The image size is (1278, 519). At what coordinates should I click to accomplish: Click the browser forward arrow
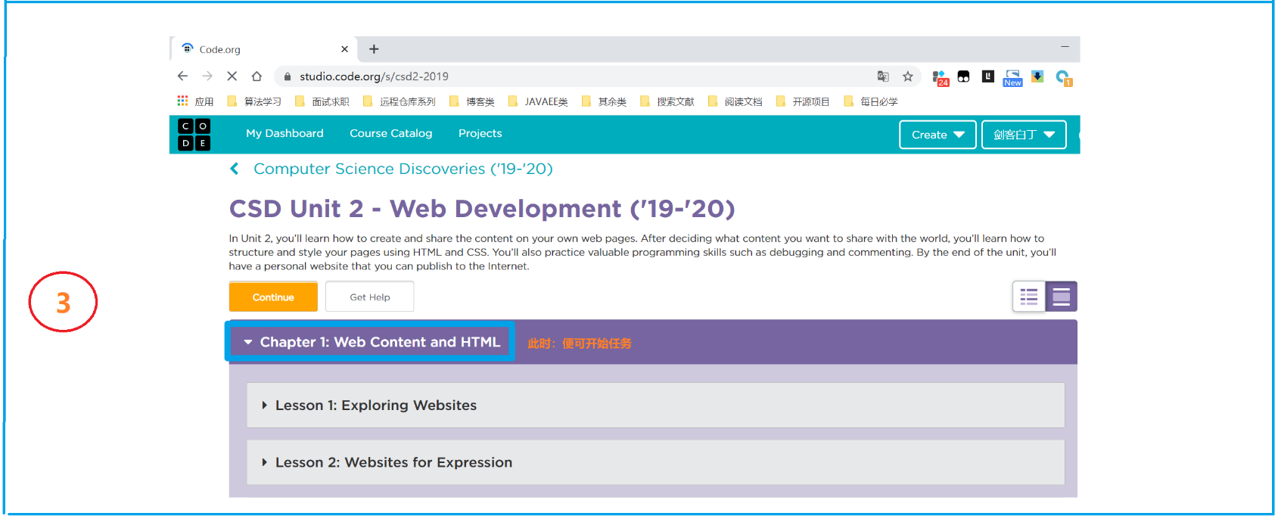click(x=207, y=76)
